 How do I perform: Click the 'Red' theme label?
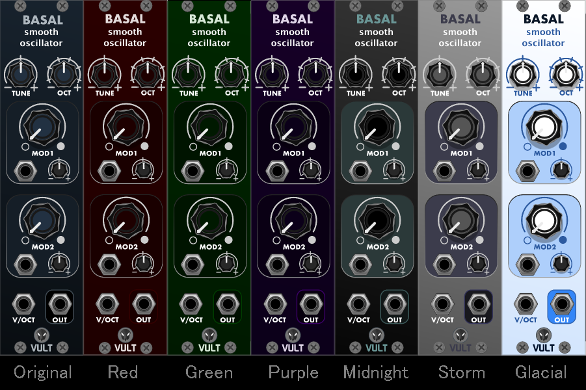123,372
